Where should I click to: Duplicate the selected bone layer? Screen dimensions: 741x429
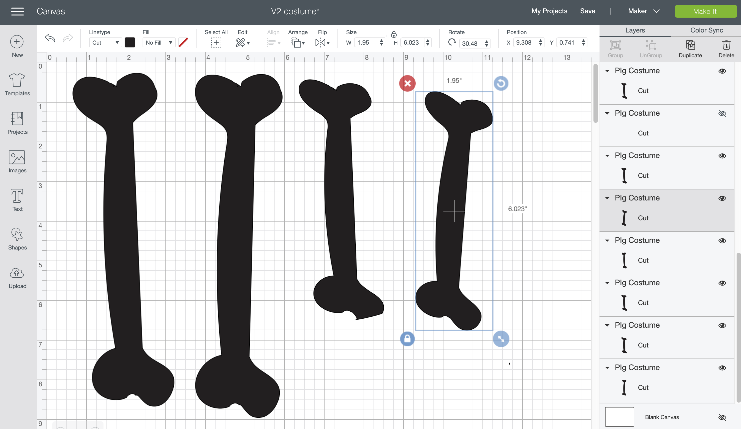690,48
